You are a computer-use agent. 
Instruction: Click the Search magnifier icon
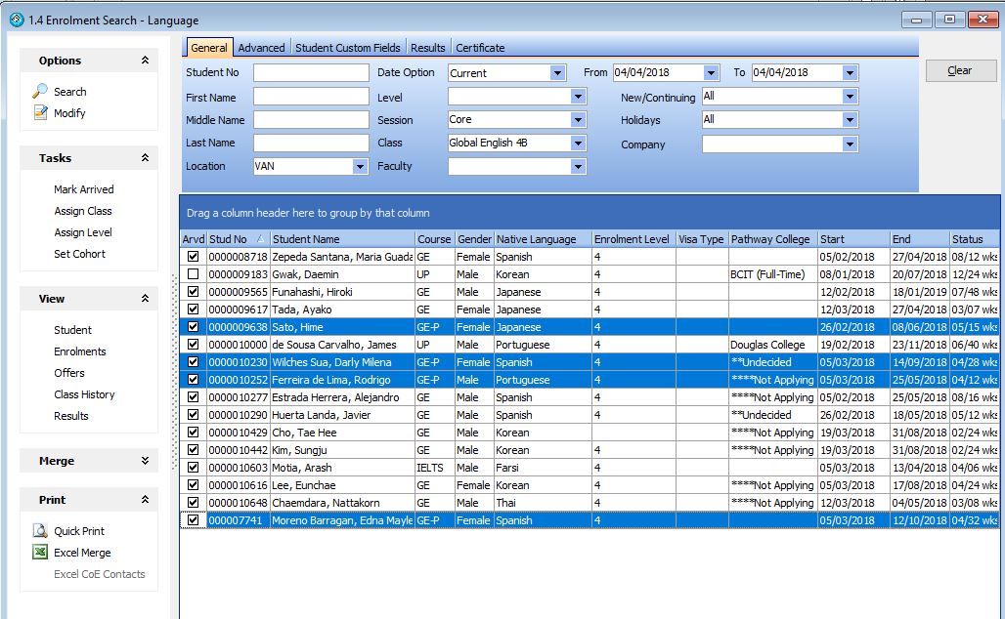tap(40, 91)
